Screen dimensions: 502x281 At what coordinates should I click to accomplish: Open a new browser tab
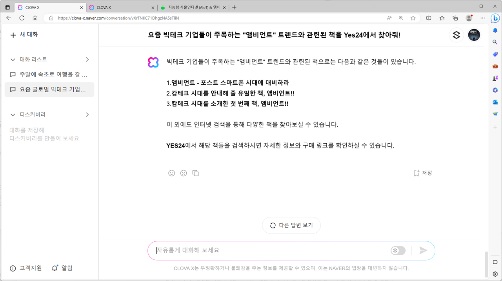click(x=234, y=7)
